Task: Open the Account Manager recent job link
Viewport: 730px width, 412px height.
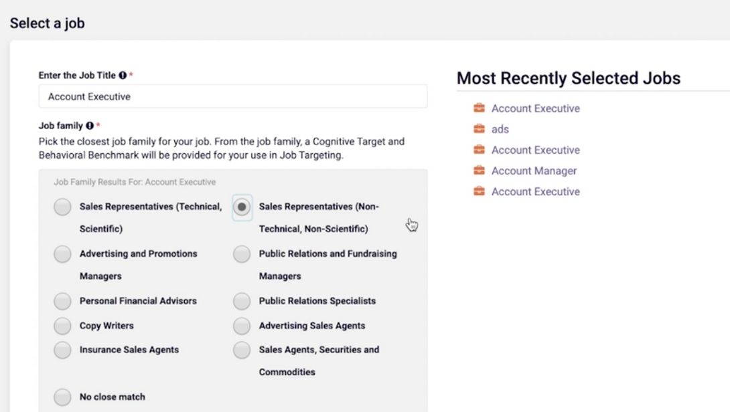Action: tap(534, 171)
